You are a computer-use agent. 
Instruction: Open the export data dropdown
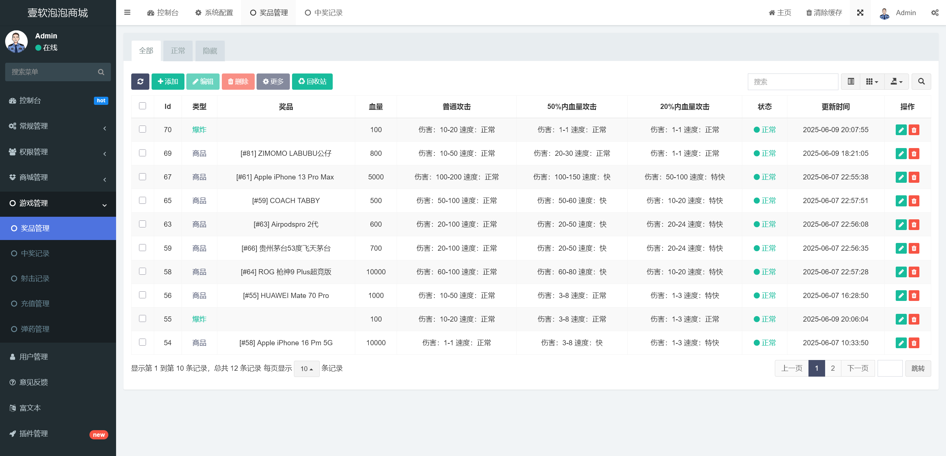tap(896, 82)
